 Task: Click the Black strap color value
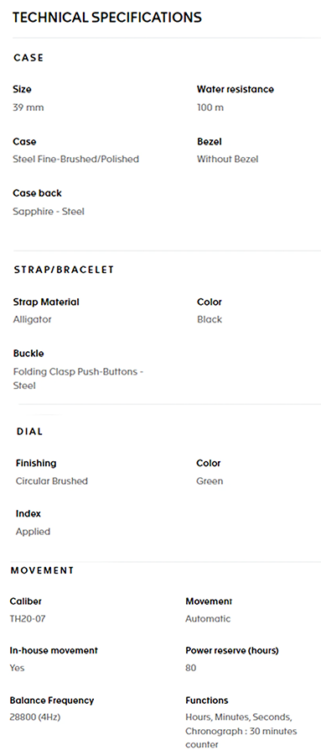pos(210,320)
